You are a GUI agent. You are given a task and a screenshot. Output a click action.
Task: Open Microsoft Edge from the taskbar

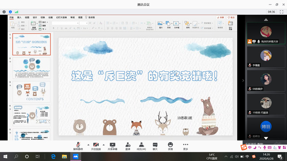(53, 157)
